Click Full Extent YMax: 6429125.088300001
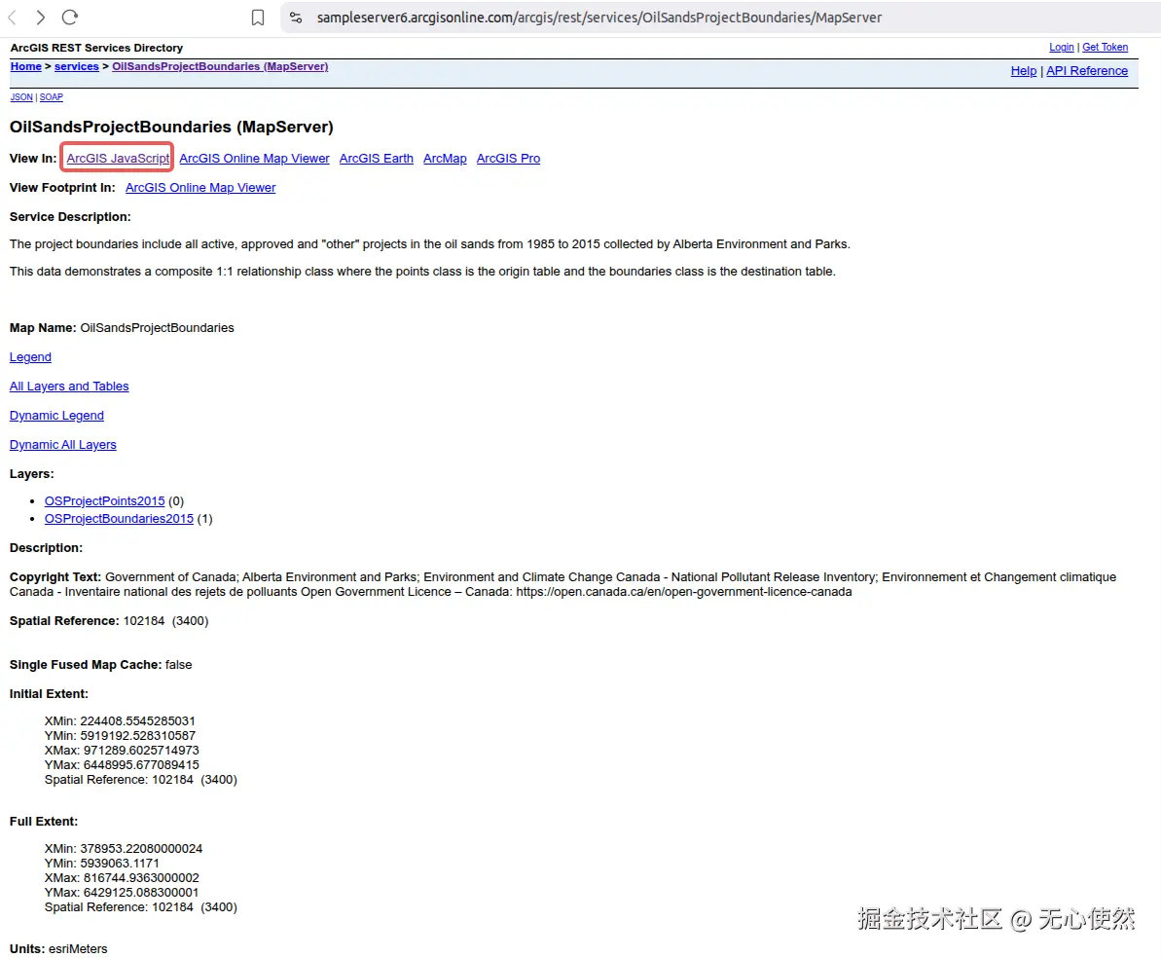 pyautogui.click(x=122, y=893)
